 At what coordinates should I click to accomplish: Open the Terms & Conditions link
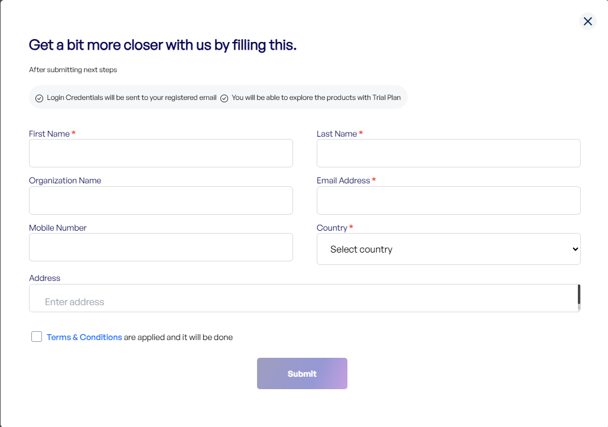[84, 337]
